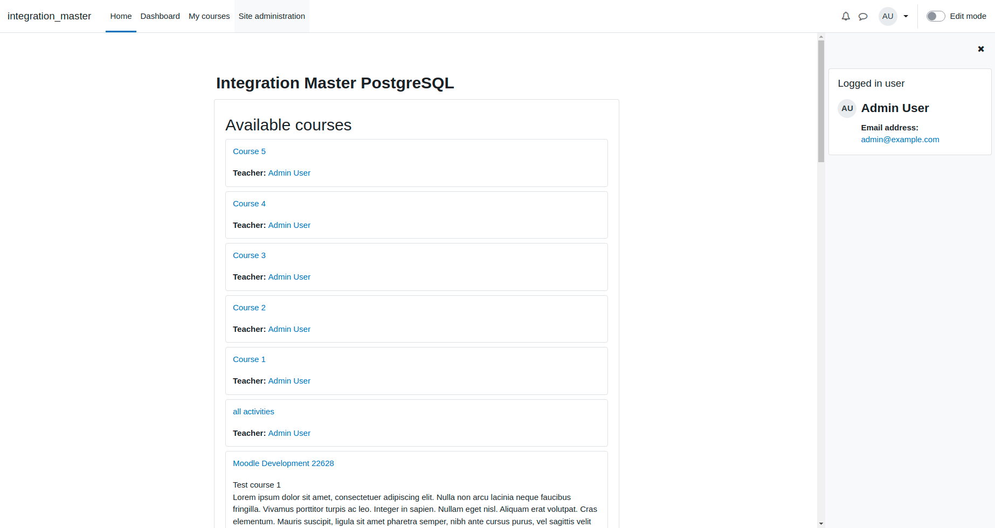Click the AU avatar in Logged in user block

click(x=847, y=108)
